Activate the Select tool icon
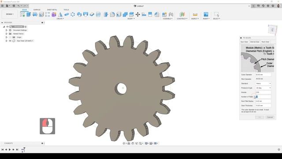The height and width of the screenshot is (159, 282). (x=216, y=15)
